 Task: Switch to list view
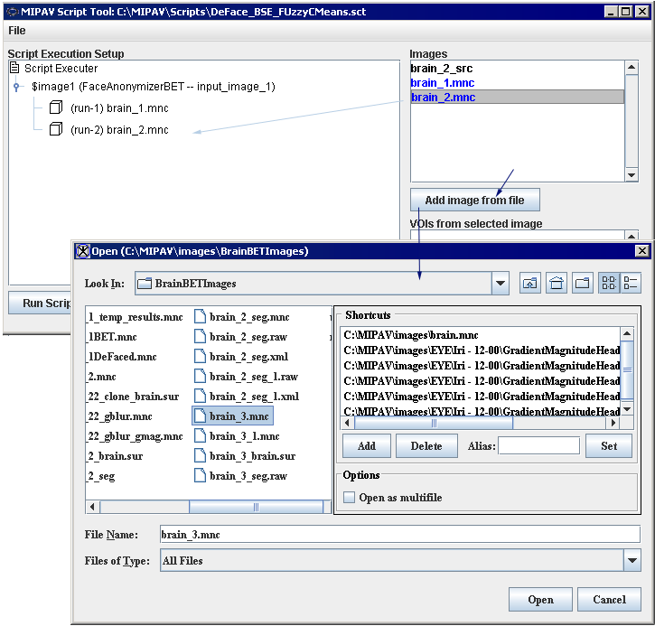click(x=608, y=284)
